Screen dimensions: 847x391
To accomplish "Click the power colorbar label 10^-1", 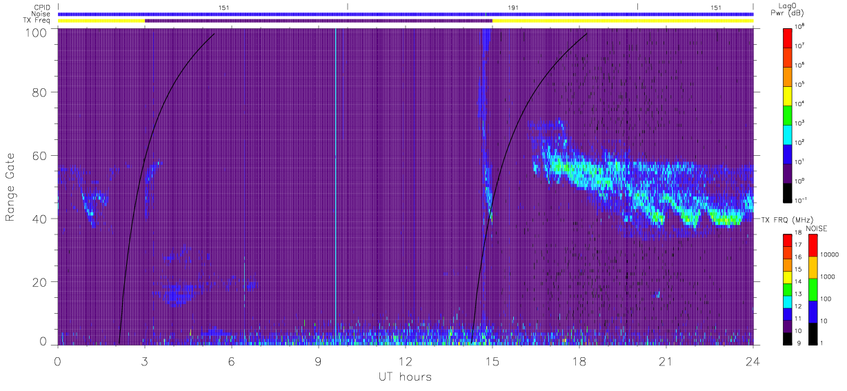I will click(x=801, y=200).
